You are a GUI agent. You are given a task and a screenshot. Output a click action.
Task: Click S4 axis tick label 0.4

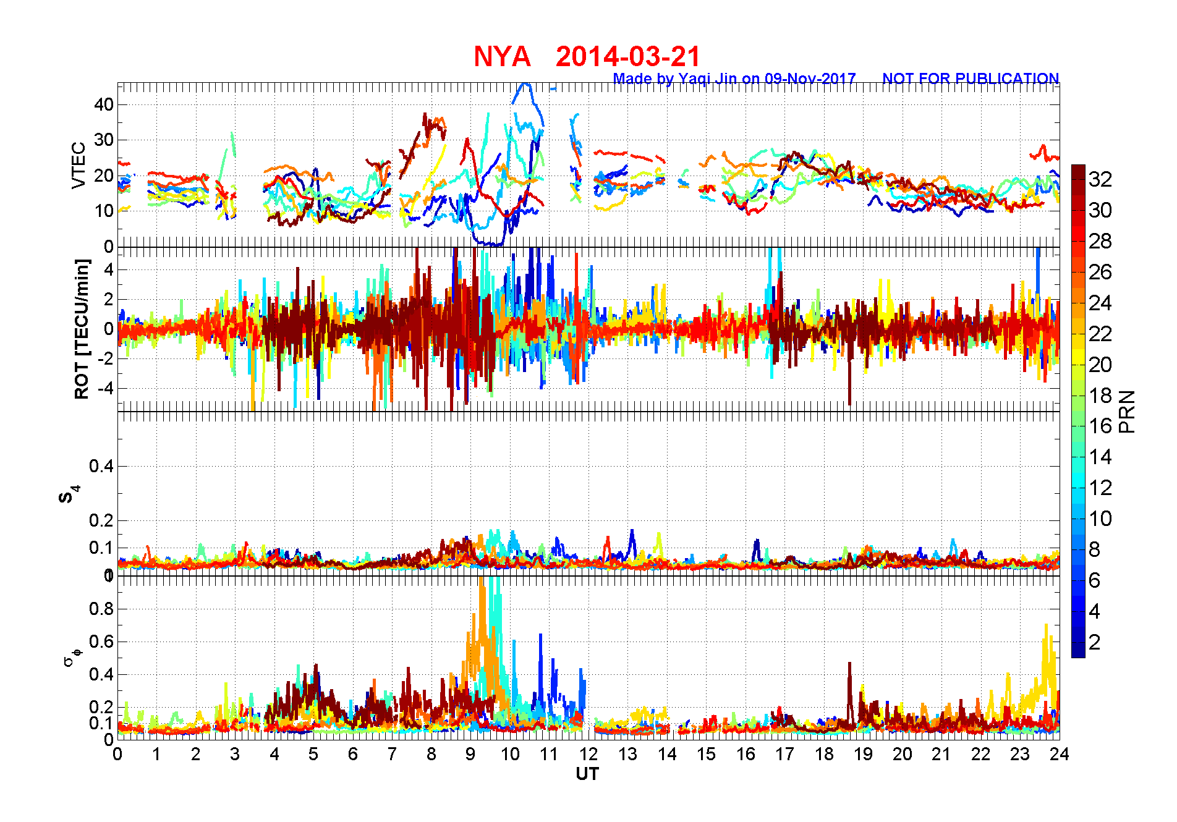101,466
